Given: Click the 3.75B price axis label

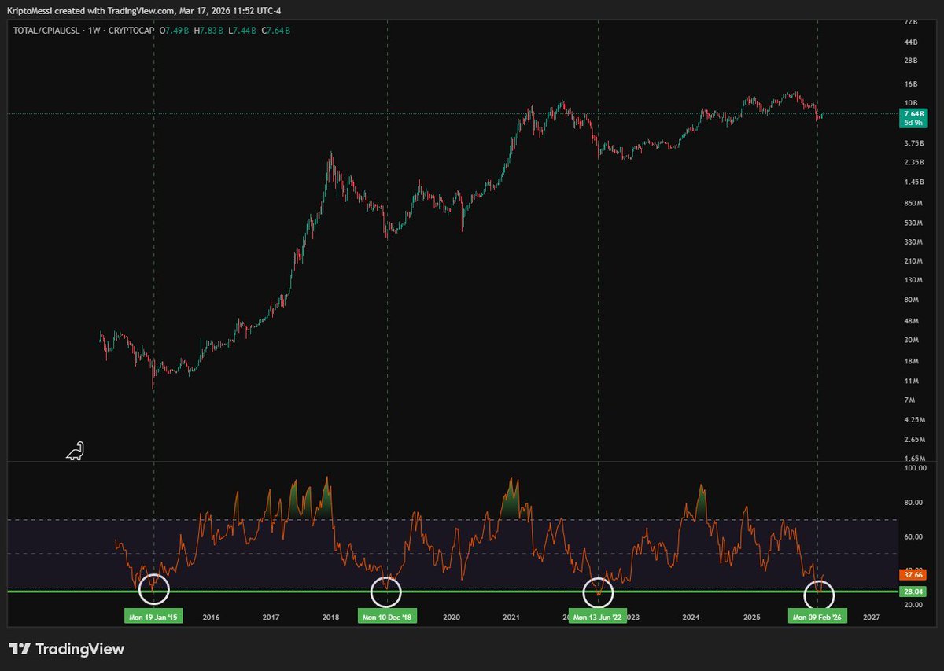Looking at the screenshot, I should [914, 143].
